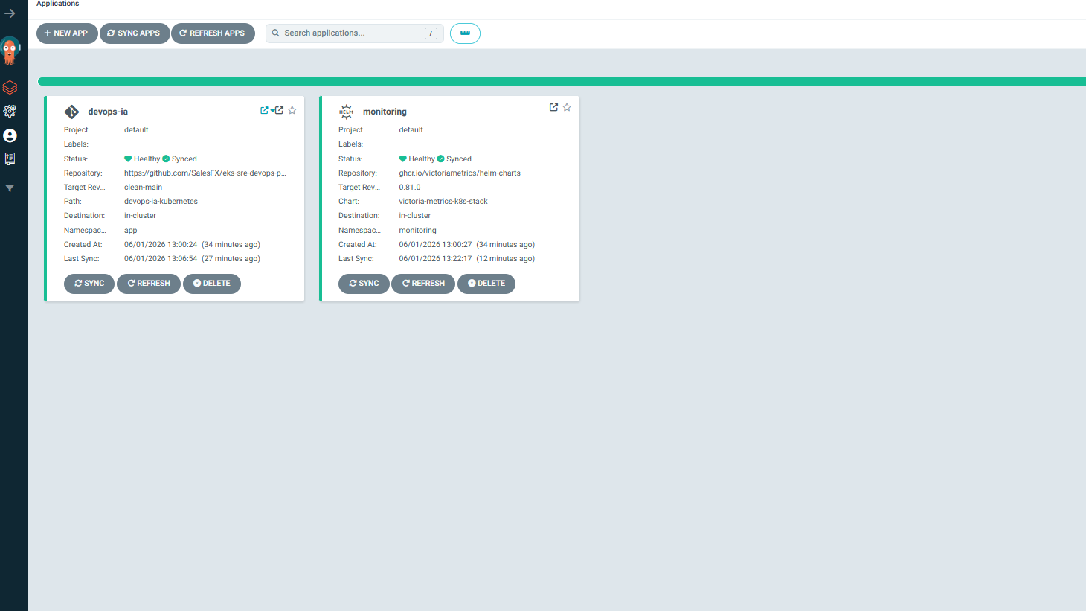This screenshot has height=611, width=1086.
Task: Open User Info sidebar icon
Action: click(x=10, y=135)
